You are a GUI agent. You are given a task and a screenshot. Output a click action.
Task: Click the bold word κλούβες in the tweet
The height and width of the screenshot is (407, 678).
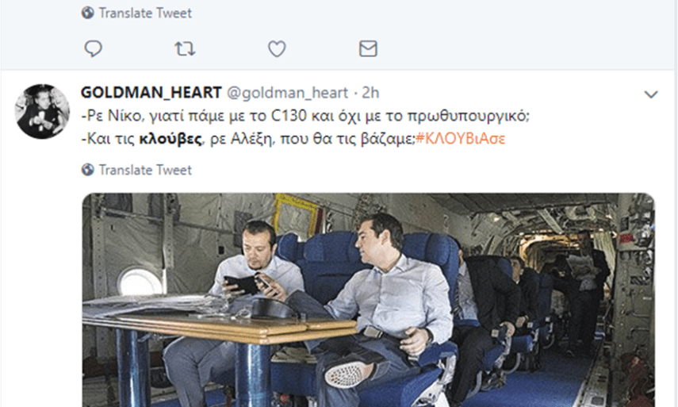(170, 139)
